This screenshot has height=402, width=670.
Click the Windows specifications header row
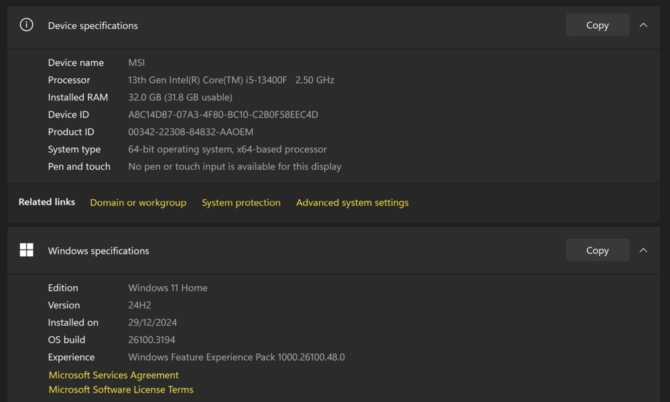pos(98,250)
